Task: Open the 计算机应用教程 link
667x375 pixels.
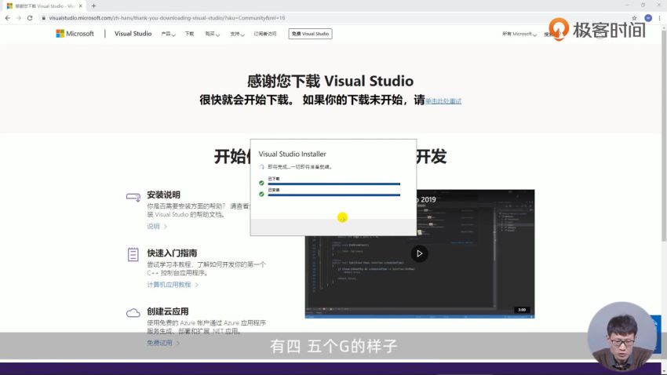Action: 173,285
